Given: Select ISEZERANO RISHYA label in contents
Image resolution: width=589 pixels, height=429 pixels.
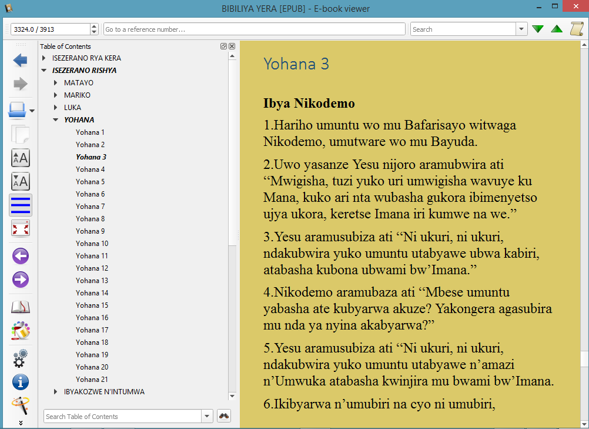Looking at the screenshot, I should click(x=84, y=70).
